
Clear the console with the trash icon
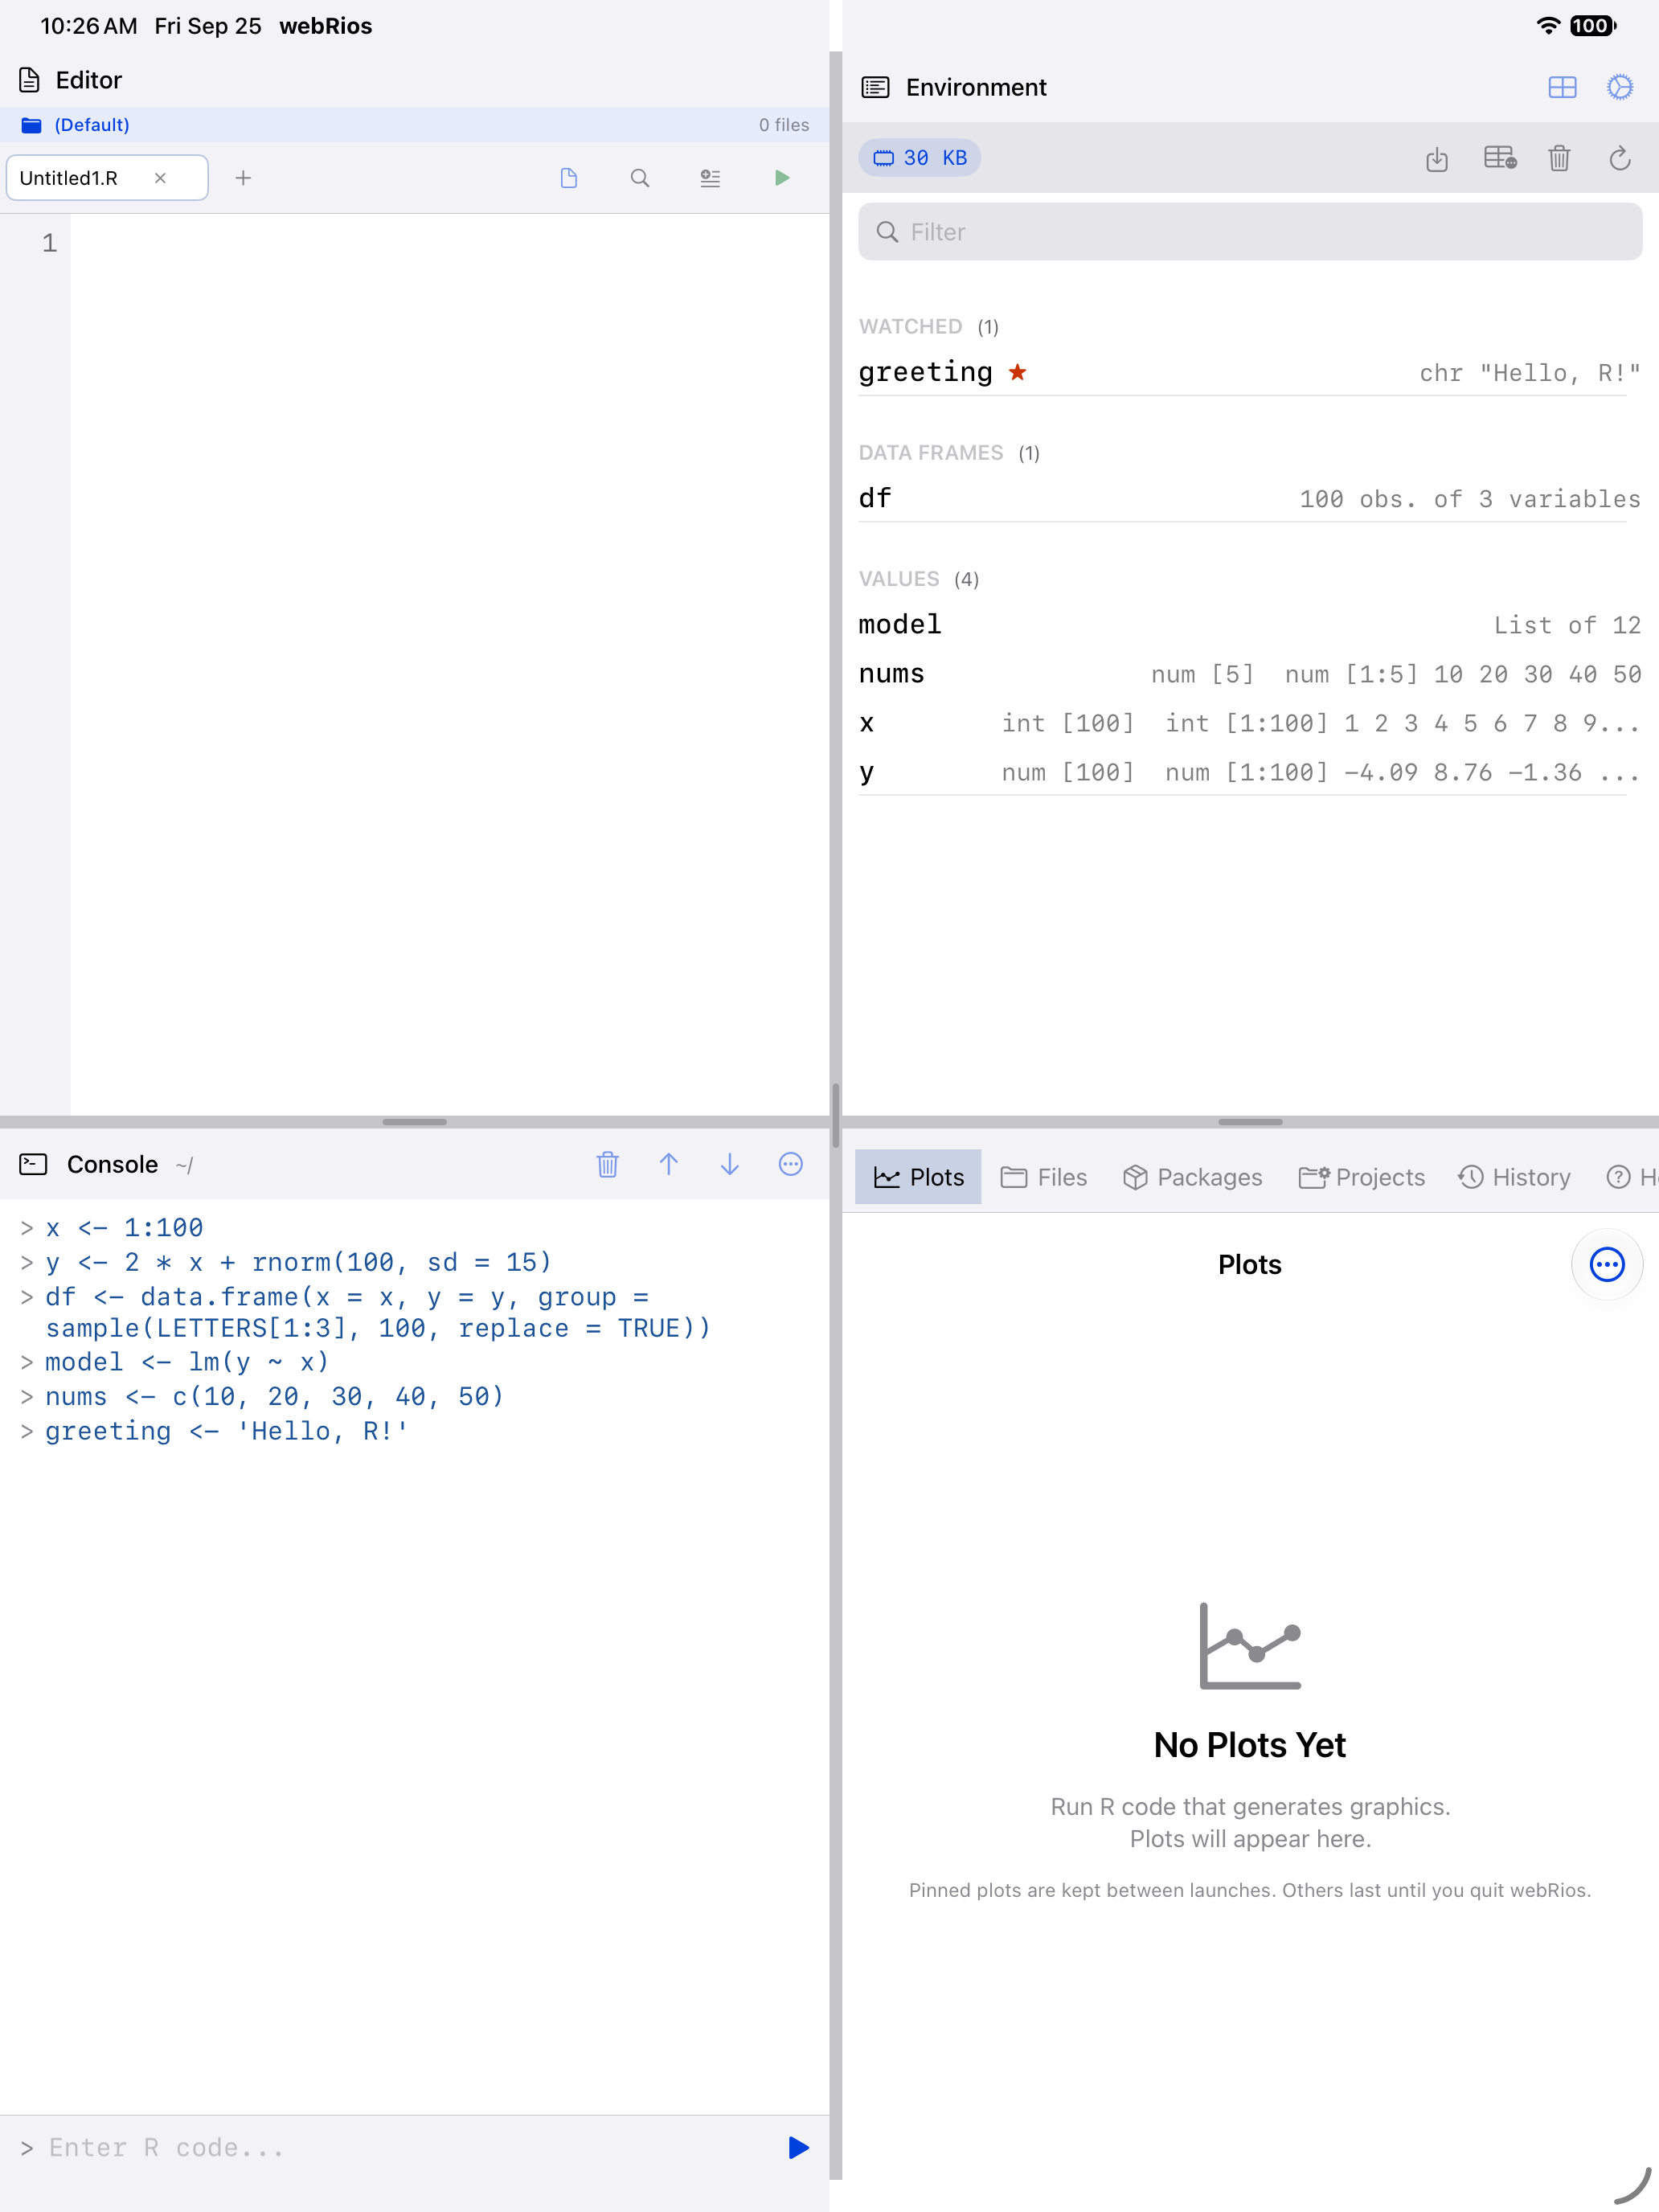click(x=608, y=1164)
